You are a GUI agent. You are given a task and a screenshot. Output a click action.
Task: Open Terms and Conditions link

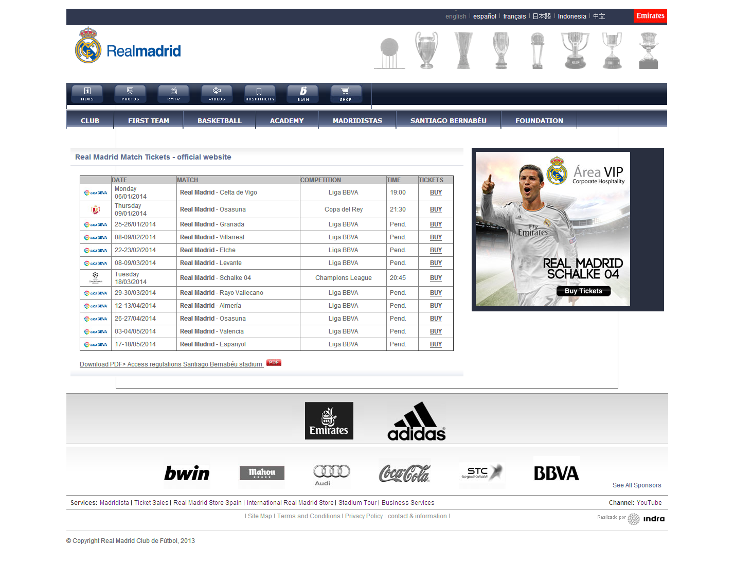309,516
